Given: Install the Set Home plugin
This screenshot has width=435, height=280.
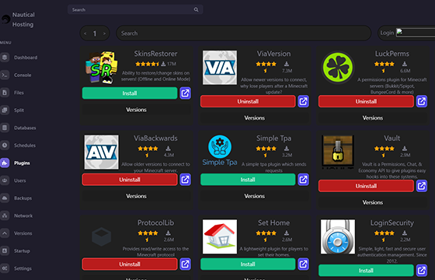Looking at the screenshot, I should [x=248, y=264].
